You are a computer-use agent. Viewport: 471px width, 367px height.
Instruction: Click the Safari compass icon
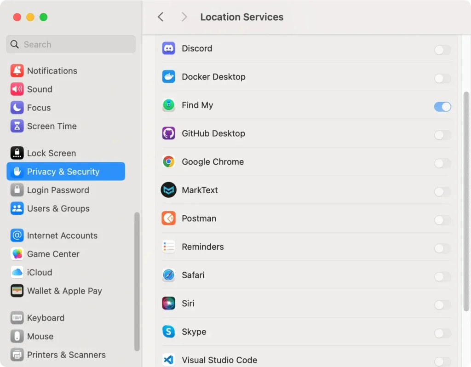click(x=168, y=275)
